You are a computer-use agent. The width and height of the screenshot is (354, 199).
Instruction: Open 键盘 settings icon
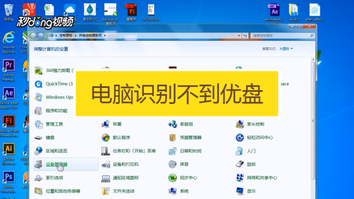click(38, 138)
